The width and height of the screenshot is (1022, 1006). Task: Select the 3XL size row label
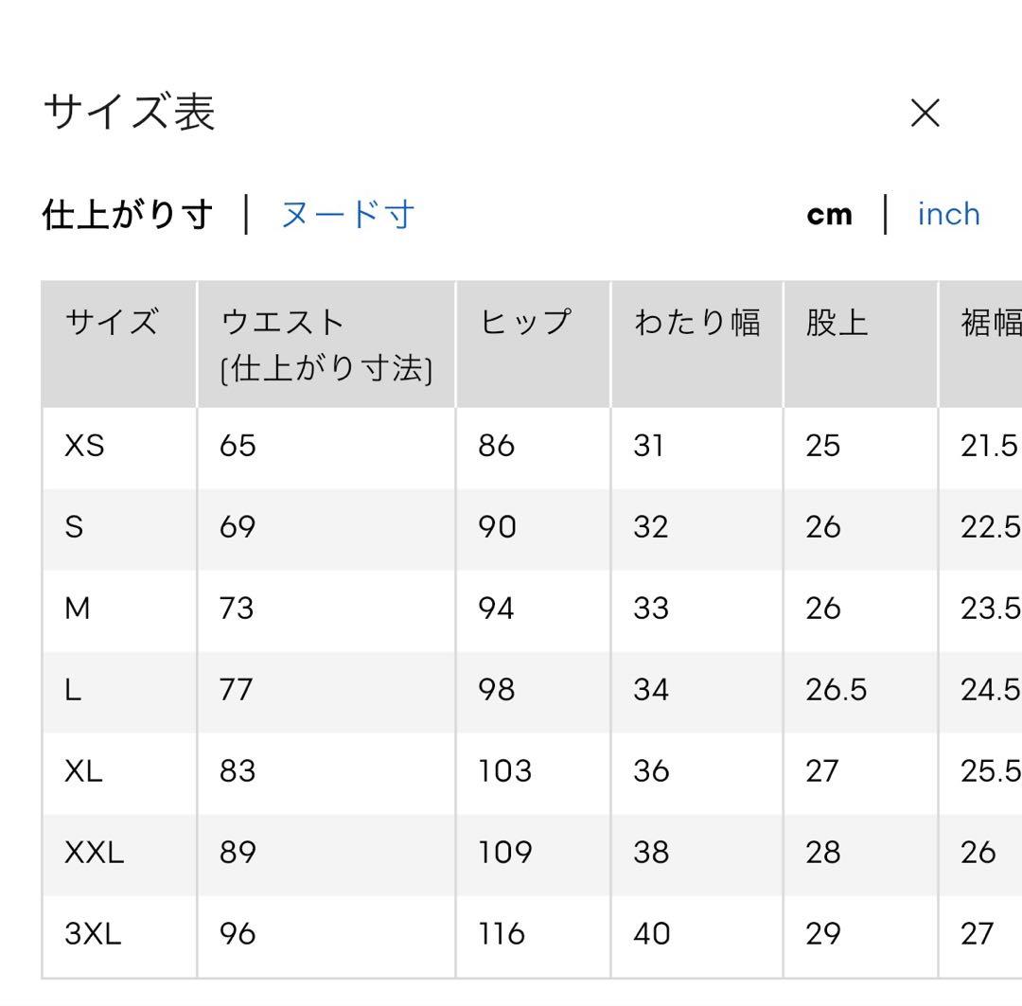(x=93, y=934)
